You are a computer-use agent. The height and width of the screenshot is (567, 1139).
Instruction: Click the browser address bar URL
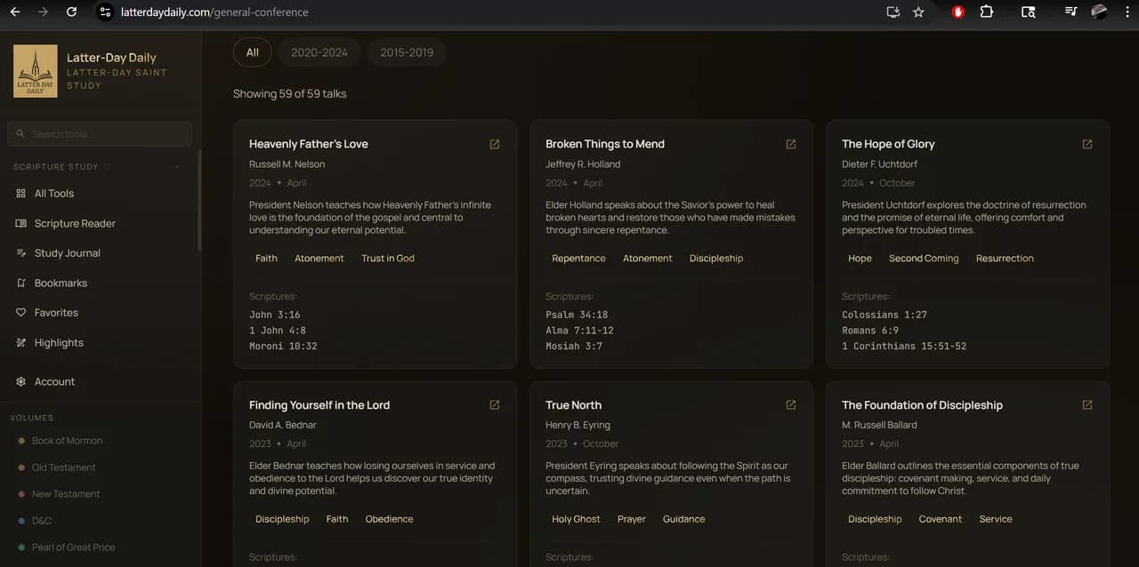coord(214,12)
